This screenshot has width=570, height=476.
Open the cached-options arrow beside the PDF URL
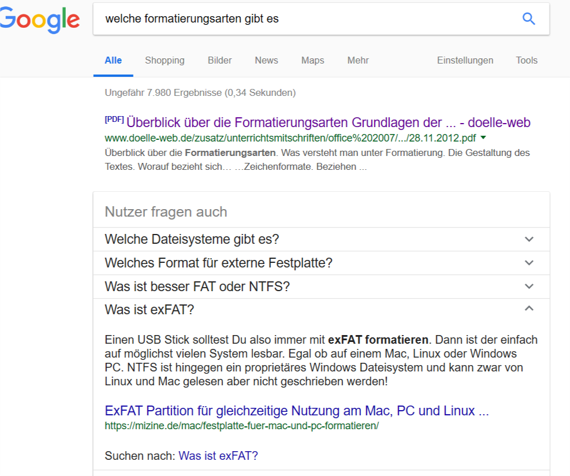pyautogui.click(x=483, y=137)
